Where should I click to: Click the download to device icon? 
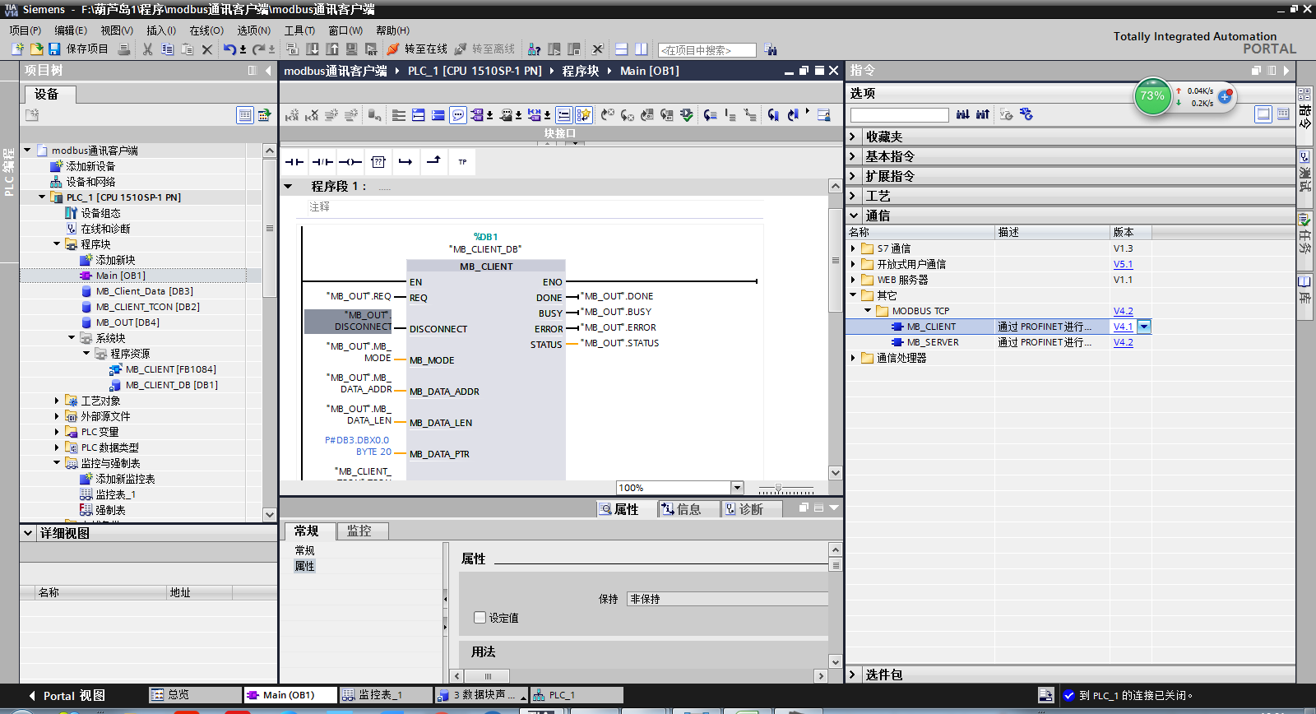313,49
